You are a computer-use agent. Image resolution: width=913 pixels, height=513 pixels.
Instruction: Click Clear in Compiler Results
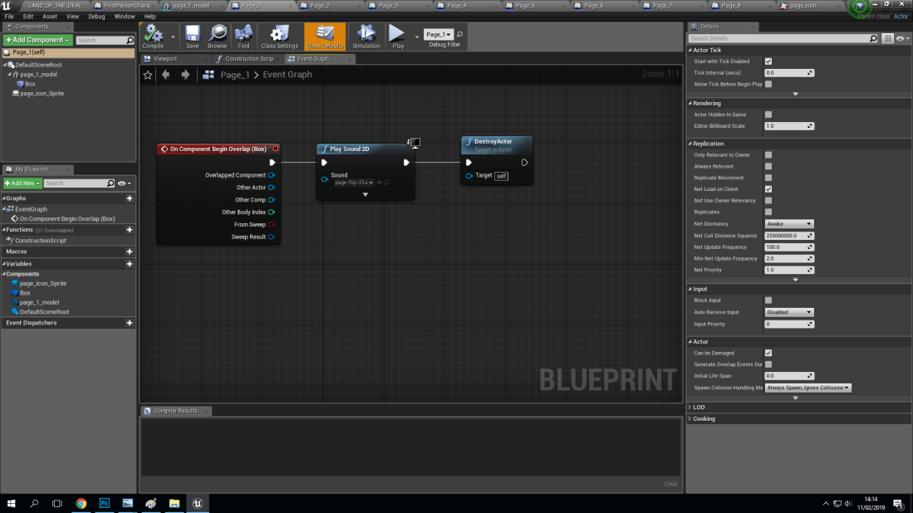(670, 483)
